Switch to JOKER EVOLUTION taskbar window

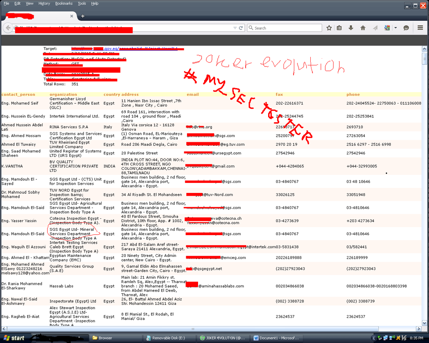223,338
